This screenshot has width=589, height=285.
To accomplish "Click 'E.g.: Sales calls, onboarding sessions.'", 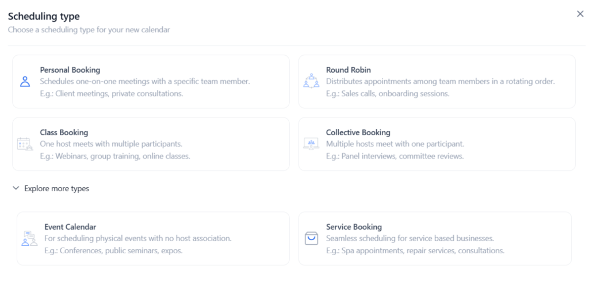I will [388, 93].
